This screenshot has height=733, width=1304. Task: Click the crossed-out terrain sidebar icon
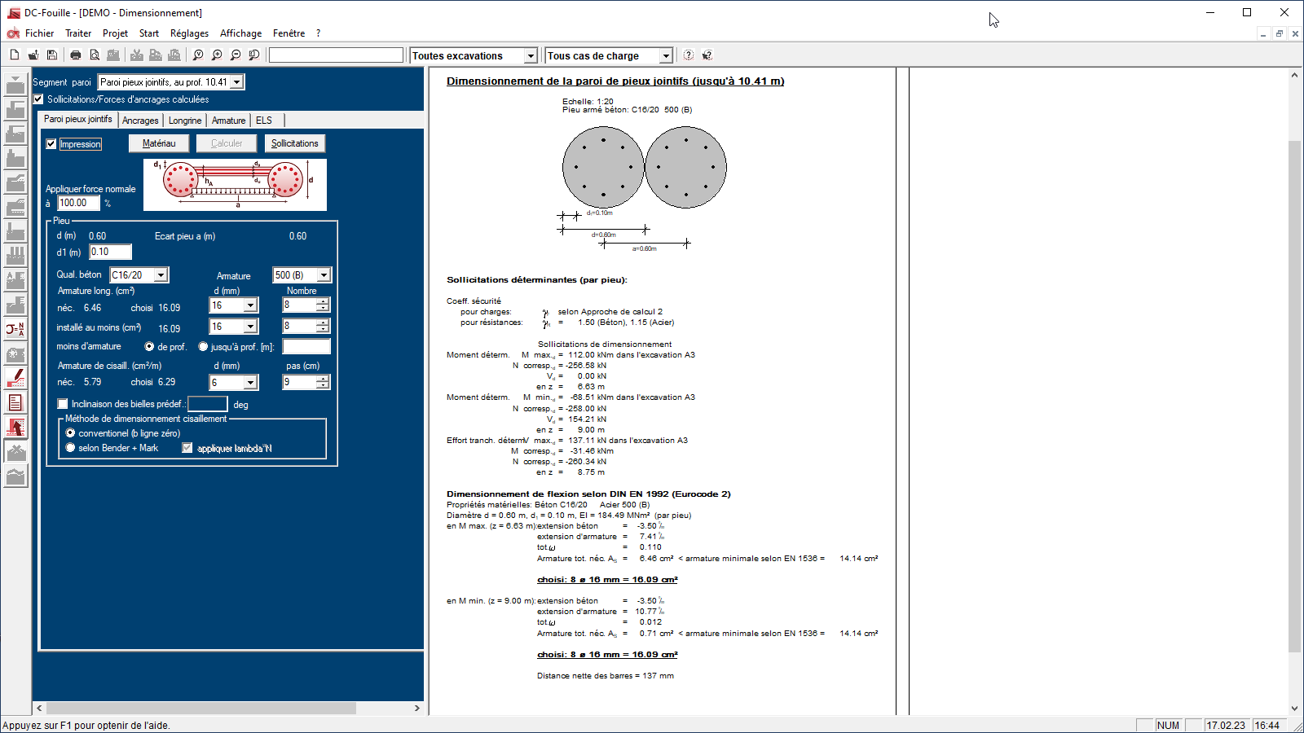click(x=15, y=452)
